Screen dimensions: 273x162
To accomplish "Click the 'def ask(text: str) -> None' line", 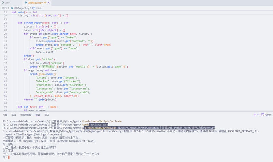I will click(38, 107).
